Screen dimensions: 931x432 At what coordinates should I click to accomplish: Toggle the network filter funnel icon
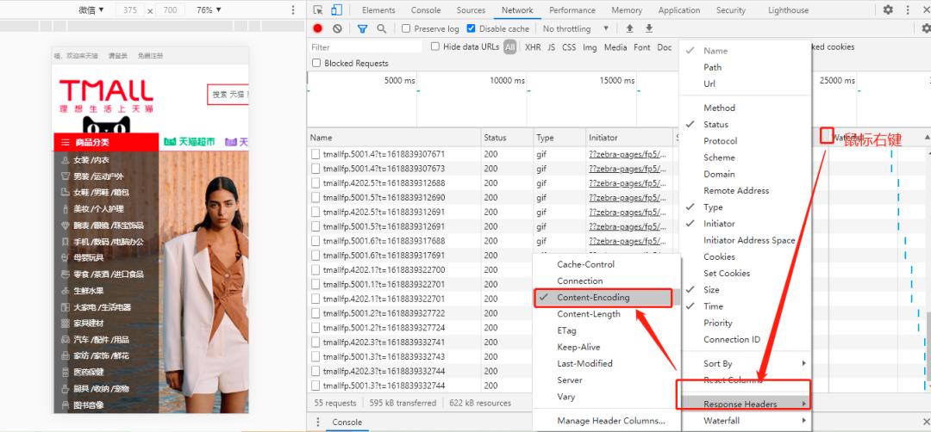[x=362, y=28]
